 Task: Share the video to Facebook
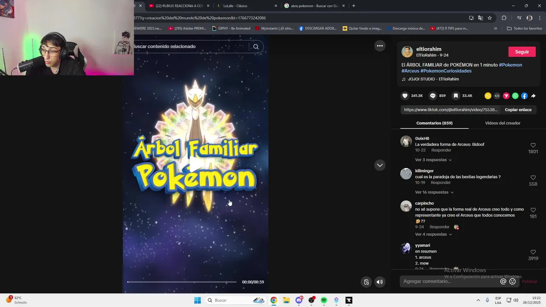pyautogui.click(x=524, y=96)
